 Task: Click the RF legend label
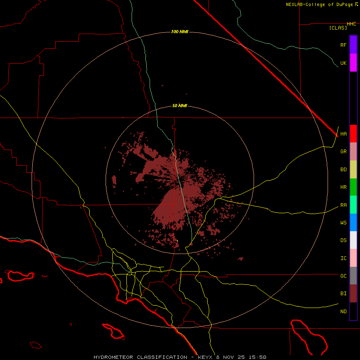click(x=343, y=45)
